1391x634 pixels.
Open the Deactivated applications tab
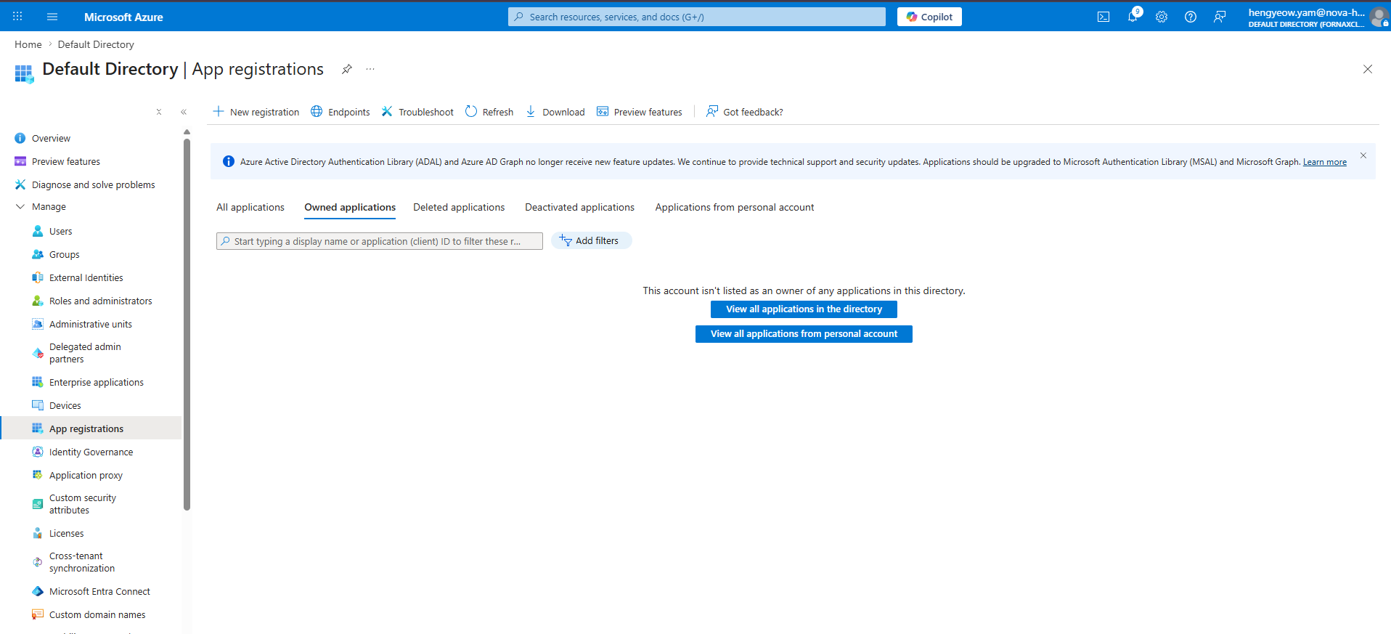click(x=579, y=208)
